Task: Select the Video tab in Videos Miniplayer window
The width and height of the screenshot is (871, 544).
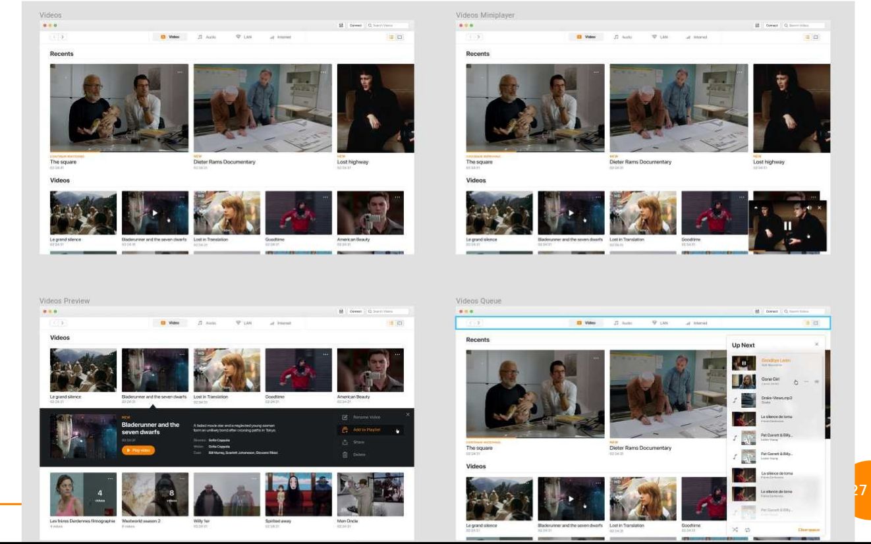Action: [x=586, y=37]
